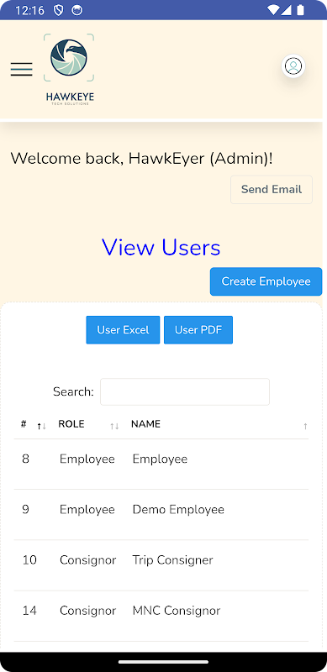Focus the Search input field

(x=185, y=391)
